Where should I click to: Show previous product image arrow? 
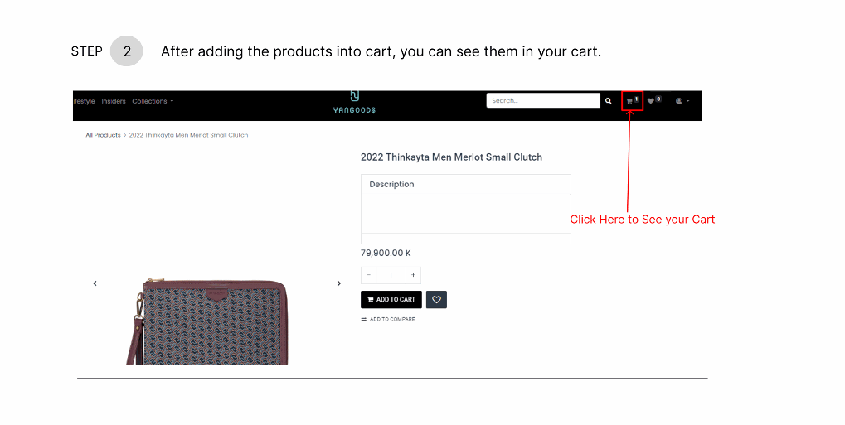pyautogui.click(x=95, y=283)
